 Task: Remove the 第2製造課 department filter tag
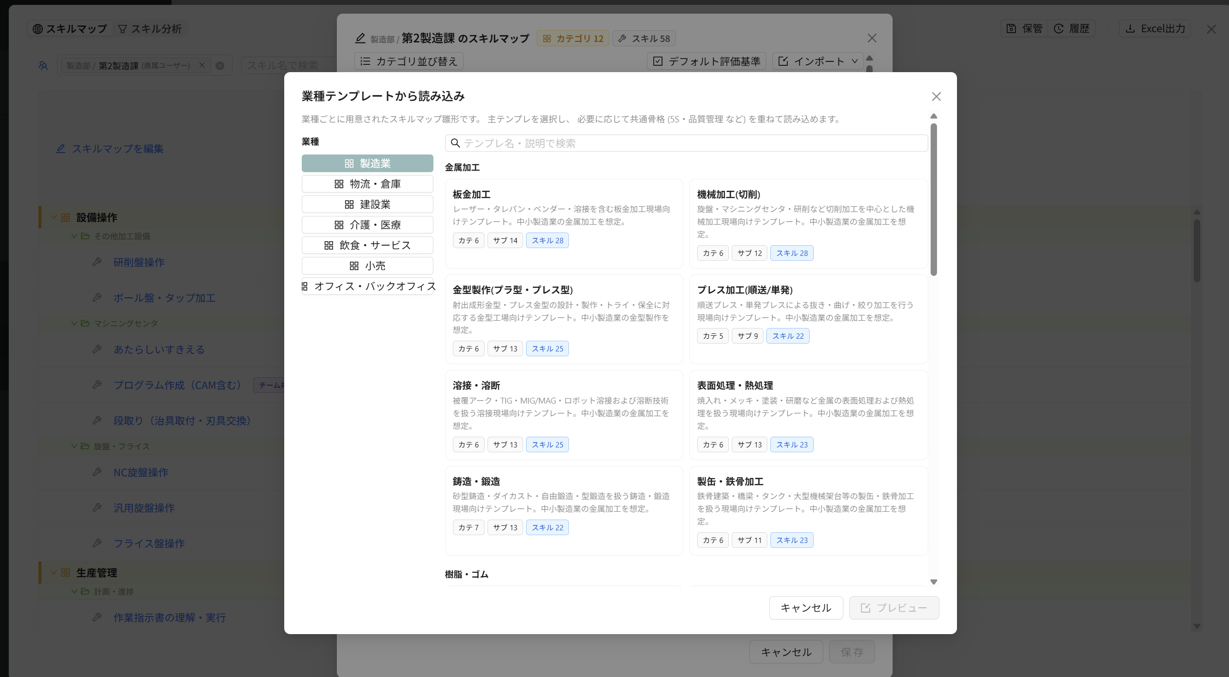click(202, 65)
